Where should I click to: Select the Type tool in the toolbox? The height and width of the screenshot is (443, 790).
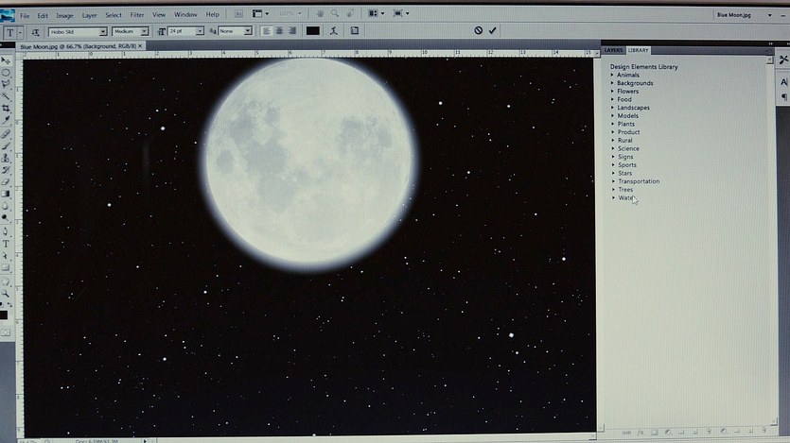(7, 243)
